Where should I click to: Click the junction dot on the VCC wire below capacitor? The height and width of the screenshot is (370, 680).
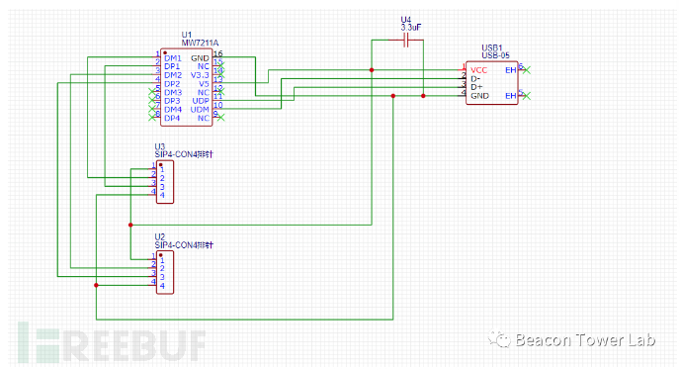tap(372, 70)
